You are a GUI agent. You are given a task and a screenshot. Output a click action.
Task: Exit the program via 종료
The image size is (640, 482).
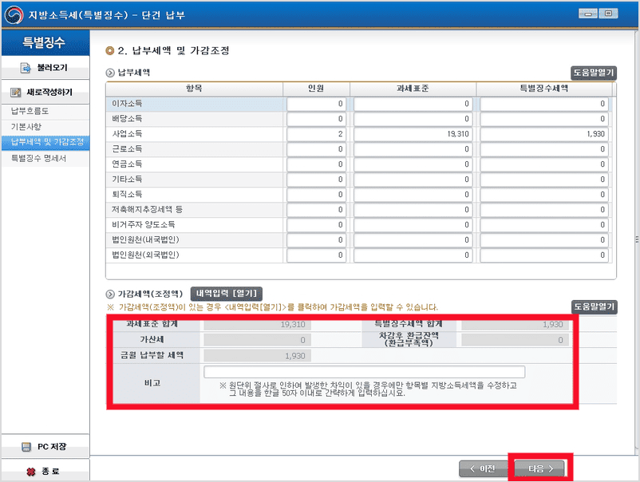[44, 471]
